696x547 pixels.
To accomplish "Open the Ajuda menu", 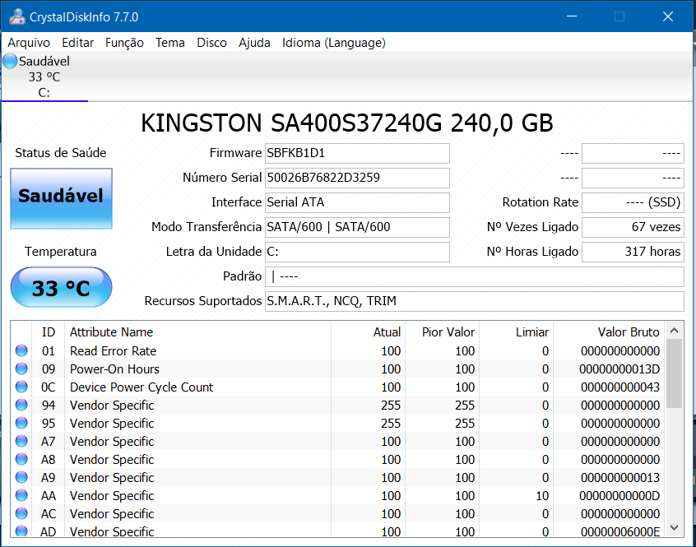I will (254, 43).
